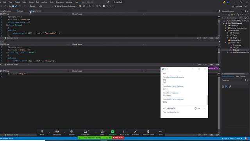Mute the microphone in Zoom toolbar
The width and height of the screenshot is (250, 141).
(42, 132)
